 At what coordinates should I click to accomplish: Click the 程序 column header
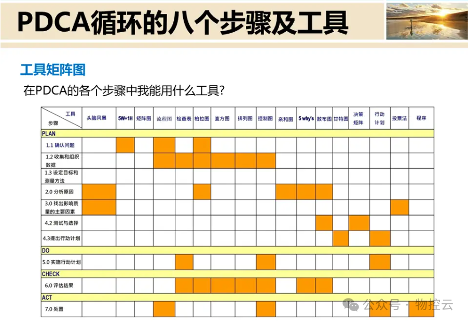pyautogui.click(x=421, y=118)
